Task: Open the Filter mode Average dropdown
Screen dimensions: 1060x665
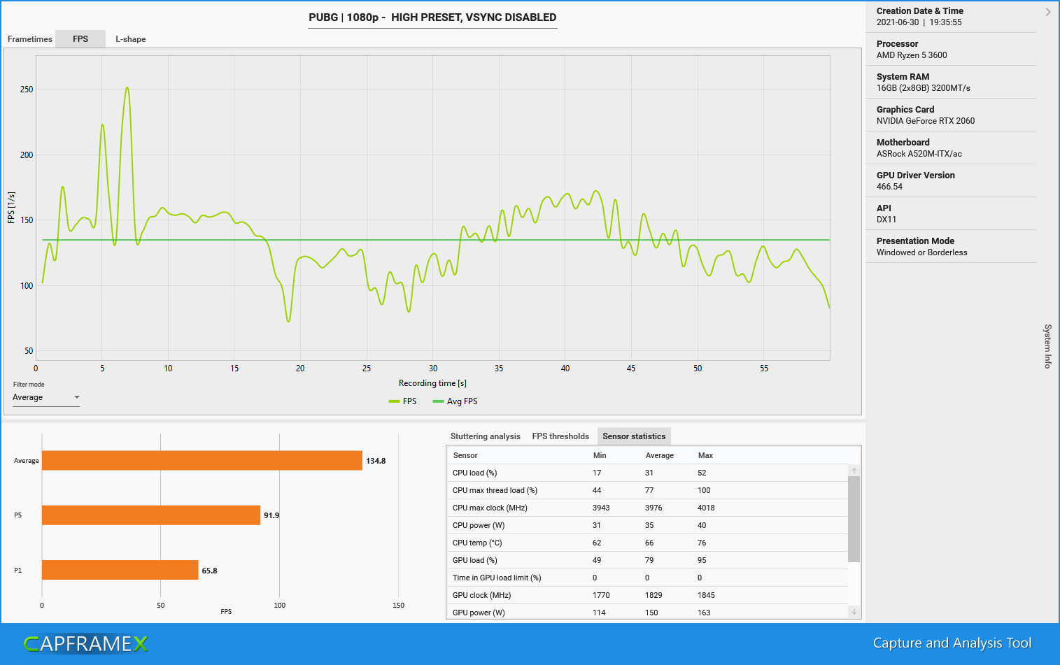Action: [x=46, y=397]
